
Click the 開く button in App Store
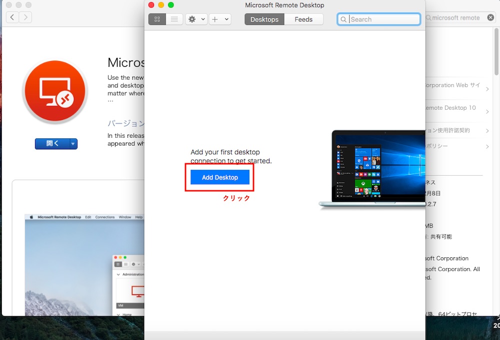52,144
